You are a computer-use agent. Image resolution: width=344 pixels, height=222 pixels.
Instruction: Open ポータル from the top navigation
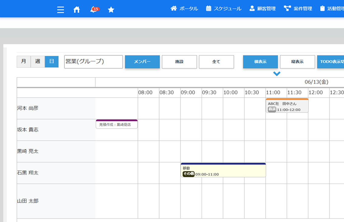184,8
